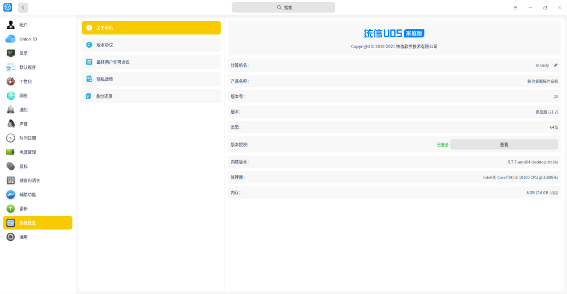The height and width of the screenshot is (294, 567).
Task: Open 电源管理 battery icon
Action: tap(10, 152)
